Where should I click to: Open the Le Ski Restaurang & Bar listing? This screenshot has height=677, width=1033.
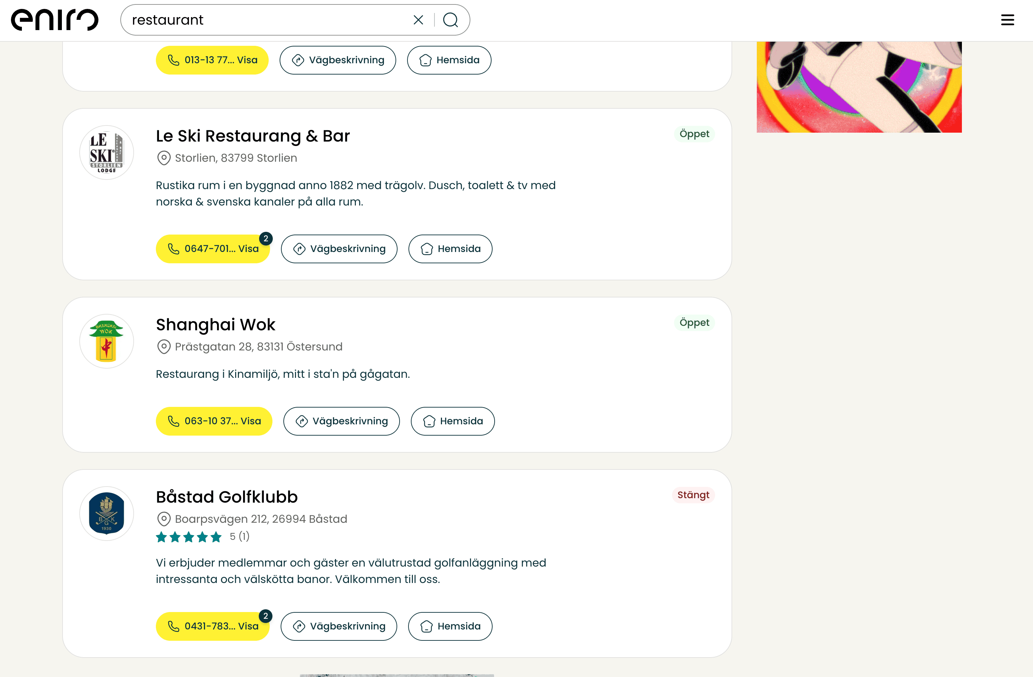point(253,136)
